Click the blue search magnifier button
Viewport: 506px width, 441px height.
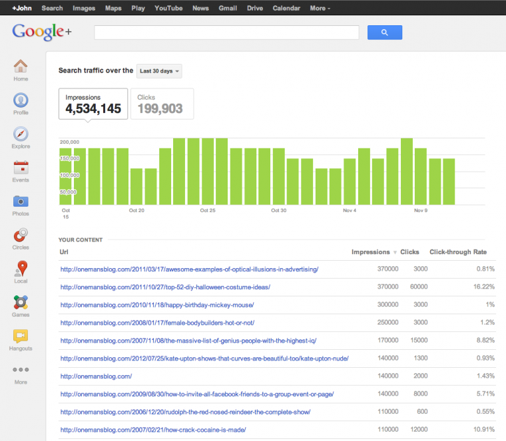tap(385, 32)
